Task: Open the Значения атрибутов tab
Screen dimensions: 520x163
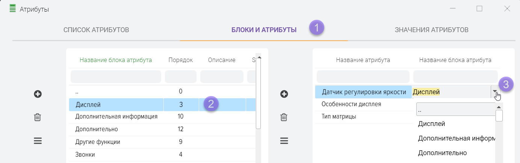Action: pos(431,30)
